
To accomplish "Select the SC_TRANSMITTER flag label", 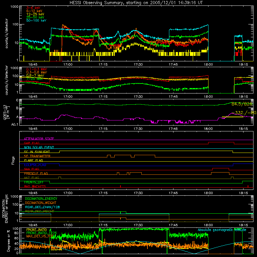I will click(37, 156).
